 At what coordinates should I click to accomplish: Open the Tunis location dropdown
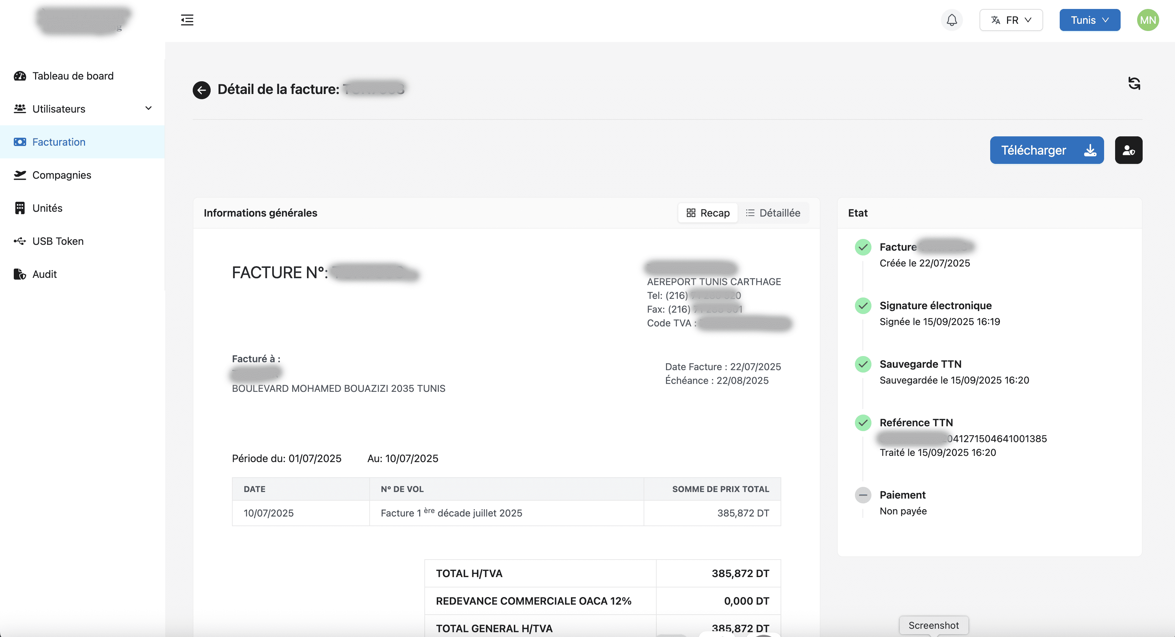click(x=1089, y=20)
